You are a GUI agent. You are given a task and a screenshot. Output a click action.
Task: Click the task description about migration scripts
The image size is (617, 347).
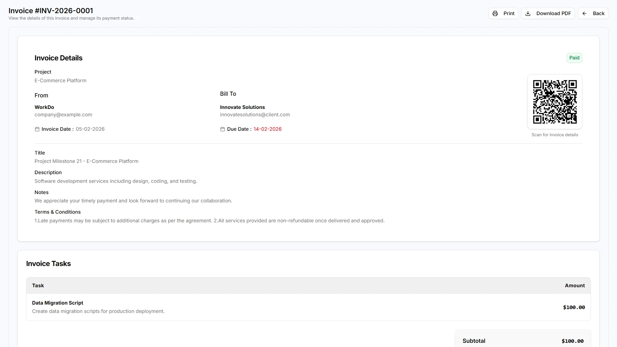(98, 311)
